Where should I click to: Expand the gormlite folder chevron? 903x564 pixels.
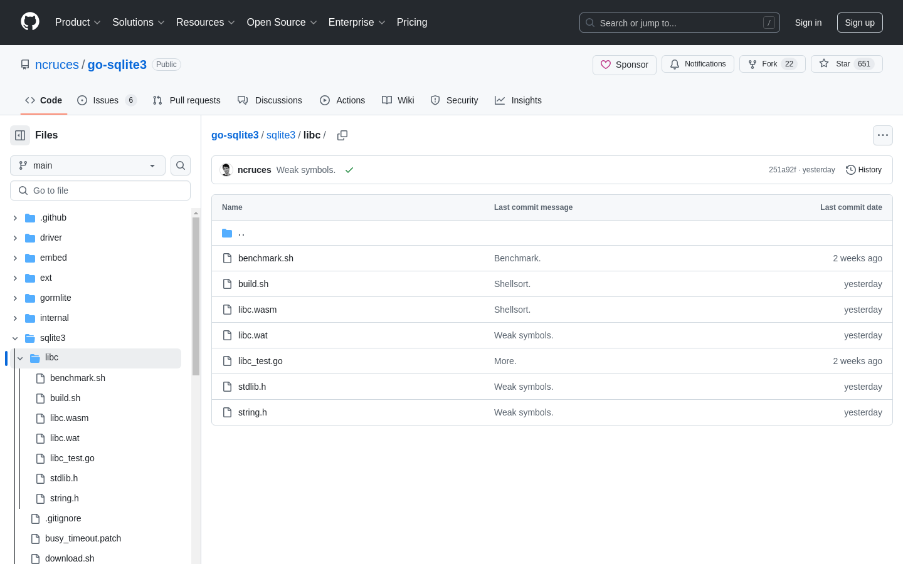tap(15, 298)
